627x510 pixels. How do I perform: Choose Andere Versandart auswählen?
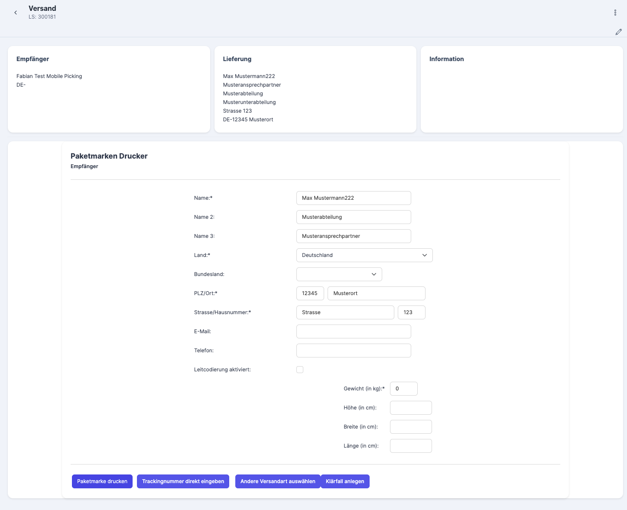click(277, 481)
